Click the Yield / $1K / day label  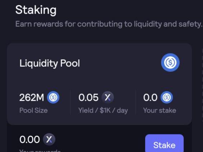[103, 111]
